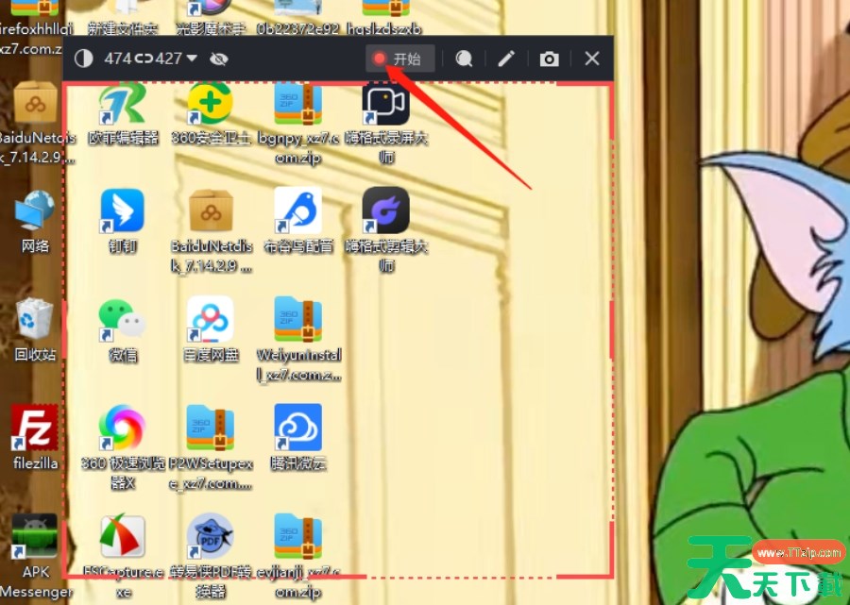The image size is (850, 605).
Task: Select BaiduNetdisk package icon above 网络
Action: [35, 123]
